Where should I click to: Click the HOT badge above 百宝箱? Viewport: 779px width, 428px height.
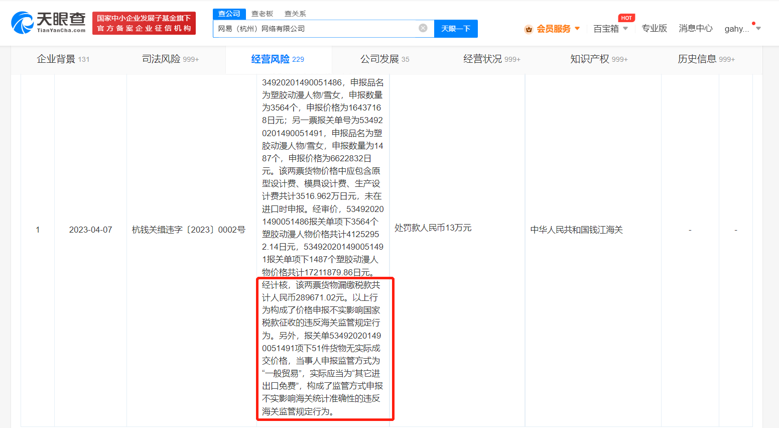pos(626,18)
